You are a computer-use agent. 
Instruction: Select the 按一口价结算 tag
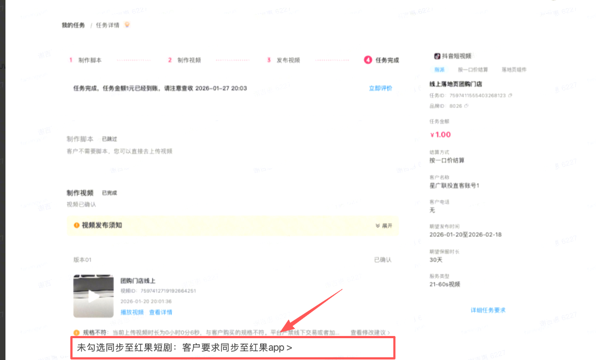point(472,70)
